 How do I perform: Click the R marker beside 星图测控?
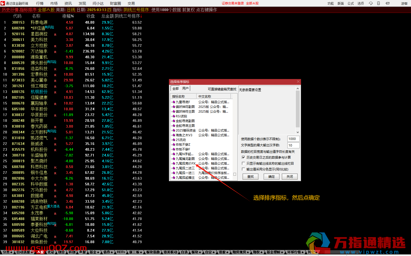point(55,35)
